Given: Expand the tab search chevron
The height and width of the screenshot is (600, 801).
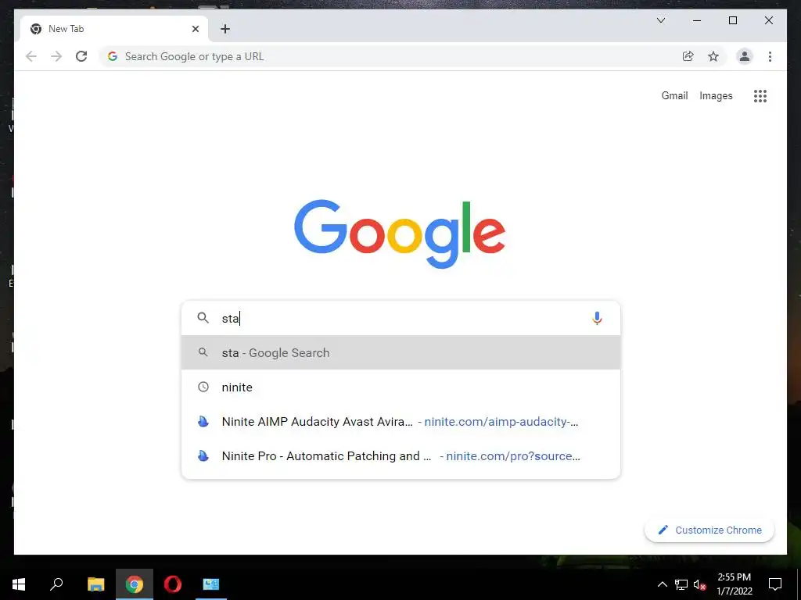Looking at the screenshot, I should click(660, 20).
